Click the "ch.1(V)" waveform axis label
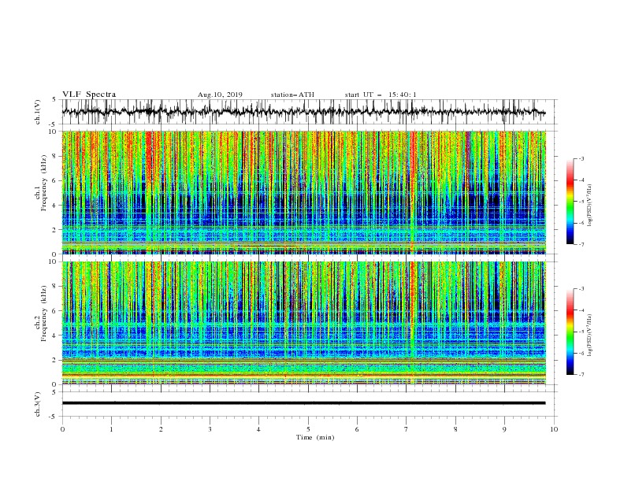Screen dimensions: 624x482 pyautogui.click(x=38, y=112)
